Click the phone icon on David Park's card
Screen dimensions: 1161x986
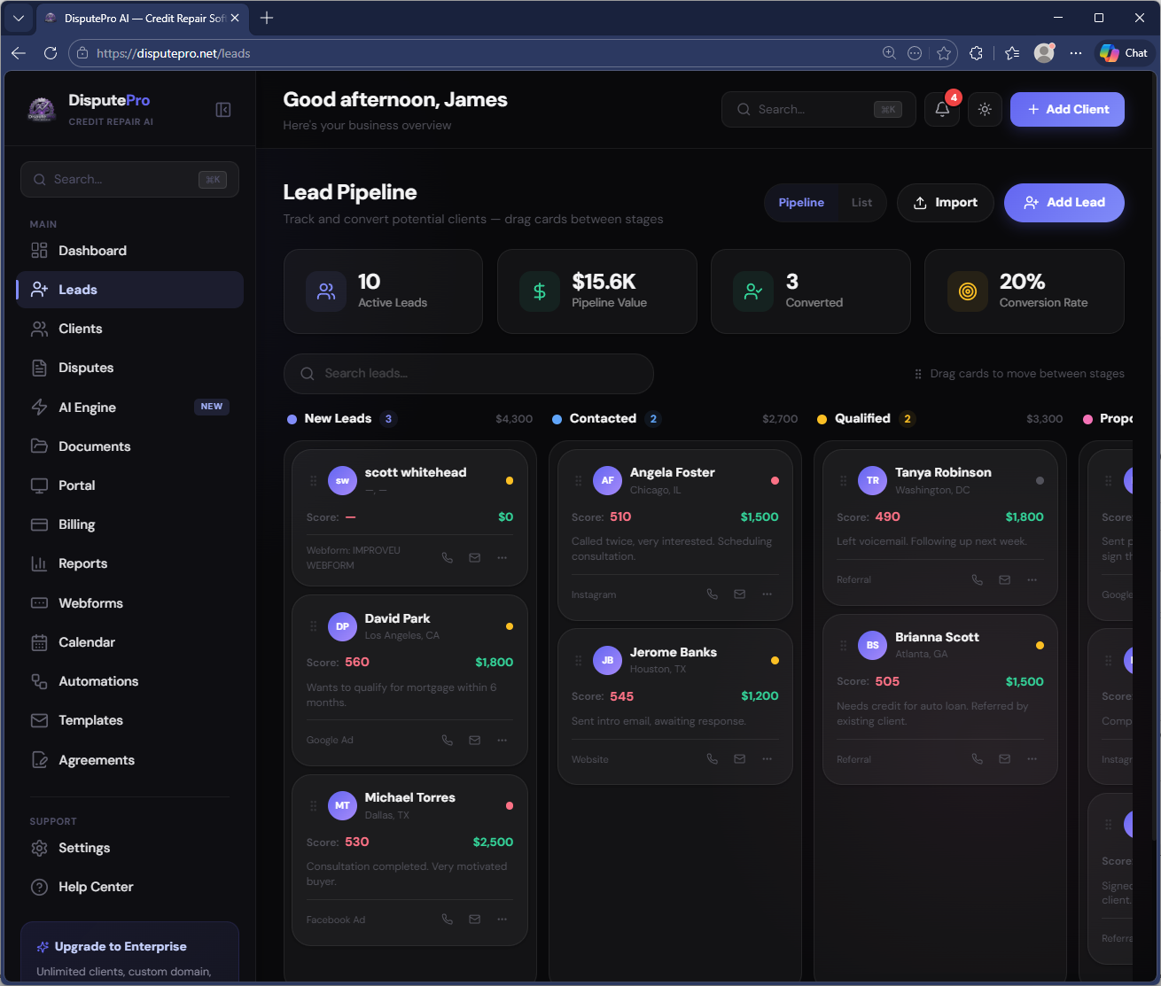pos(448,741)
